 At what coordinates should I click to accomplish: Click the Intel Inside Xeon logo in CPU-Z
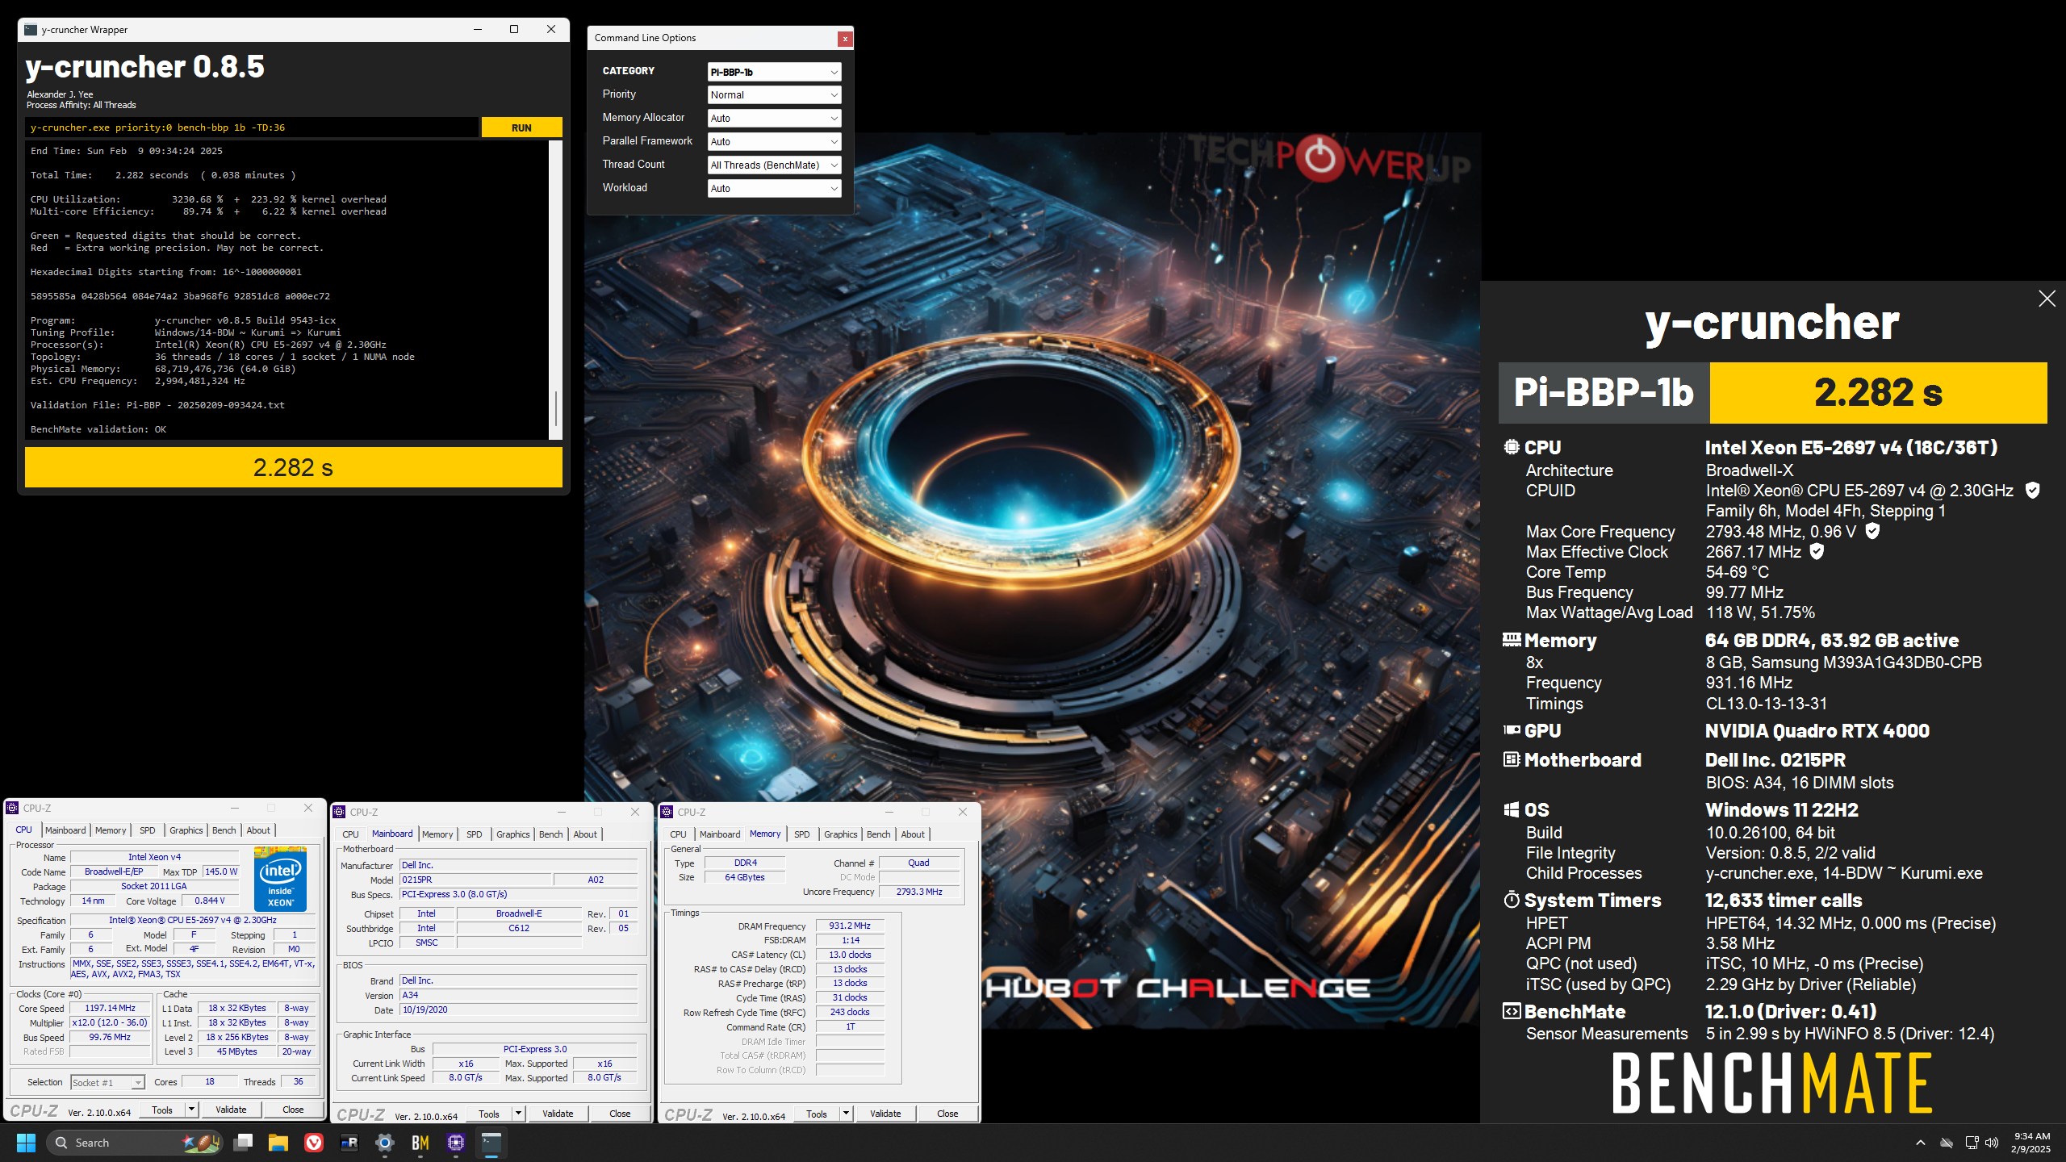(280, 878)
